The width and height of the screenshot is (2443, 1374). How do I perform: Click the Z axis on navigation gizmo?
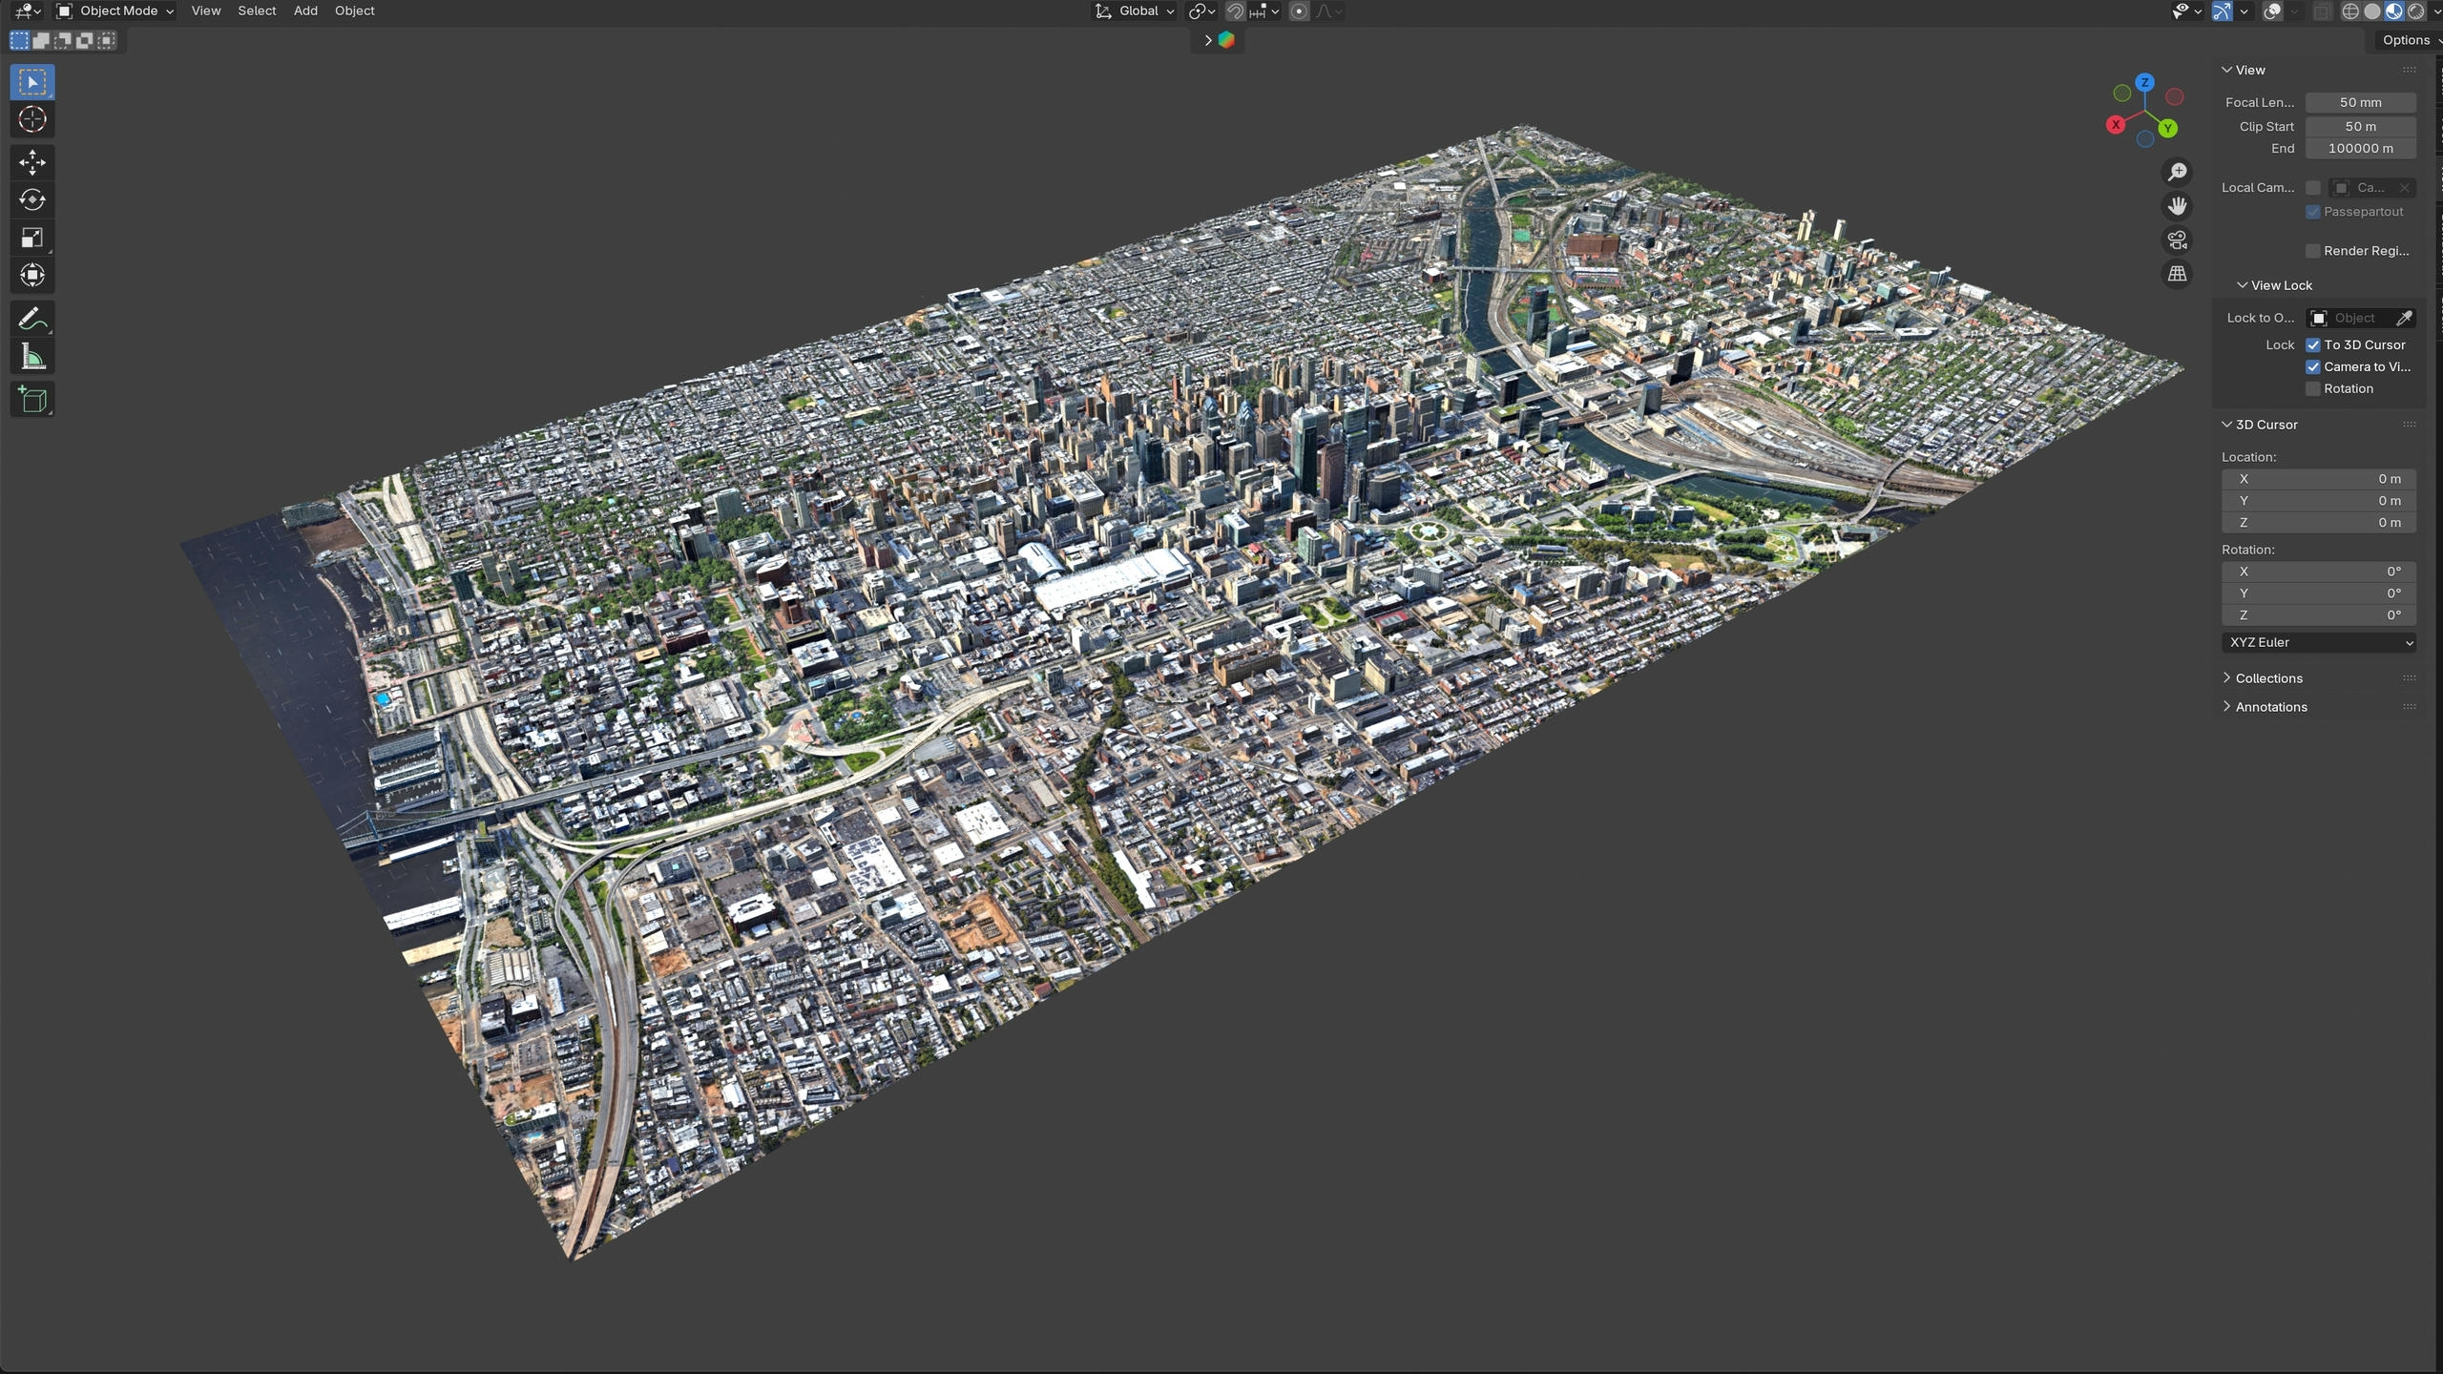click(x=2144, y=82)
